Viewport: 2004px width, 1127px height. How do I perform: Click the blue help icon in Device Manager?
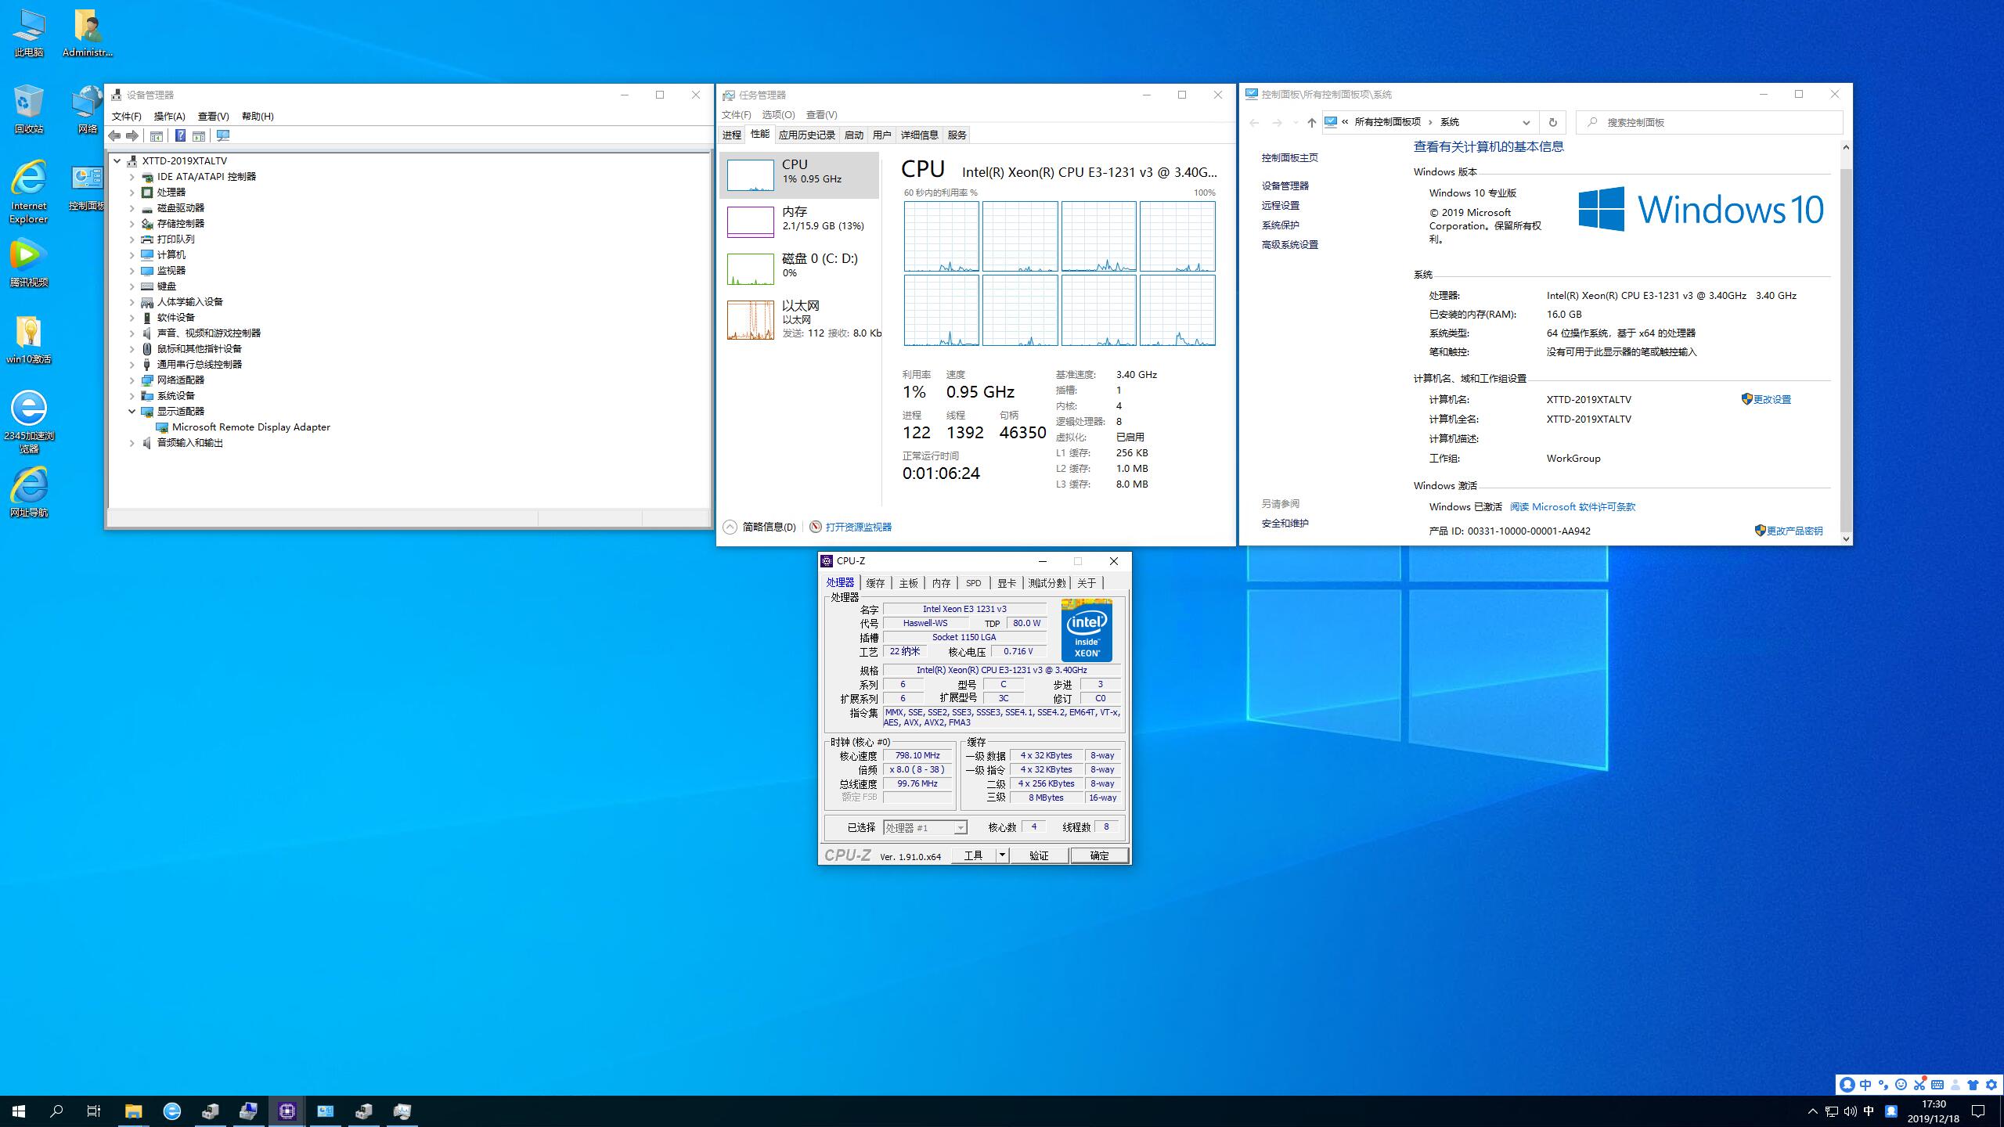tap(180, 135)
